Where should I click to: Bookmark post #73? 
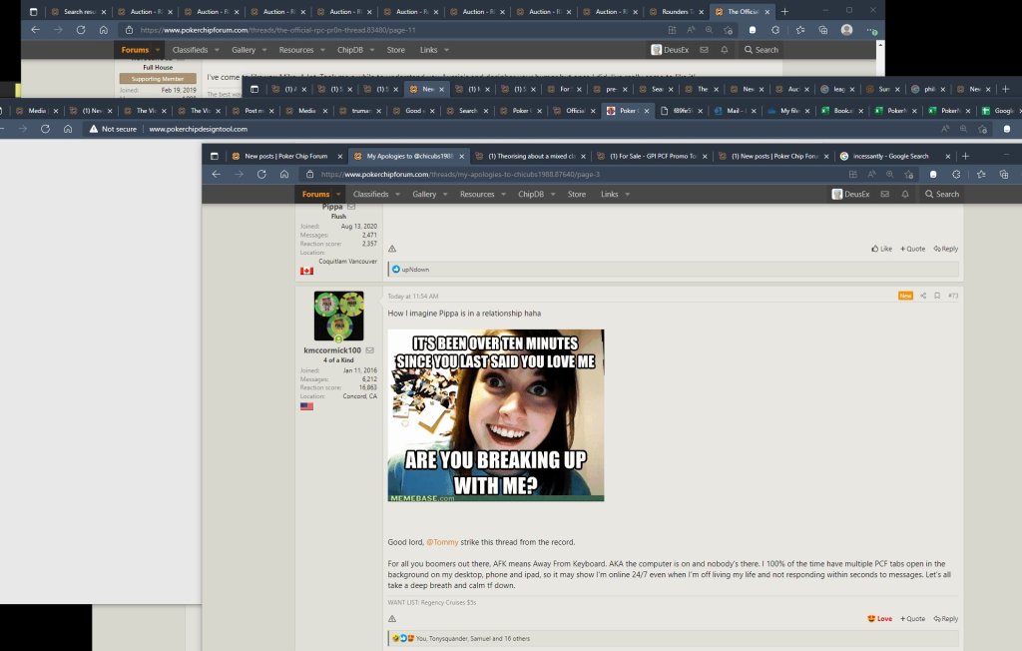(937, 296)
